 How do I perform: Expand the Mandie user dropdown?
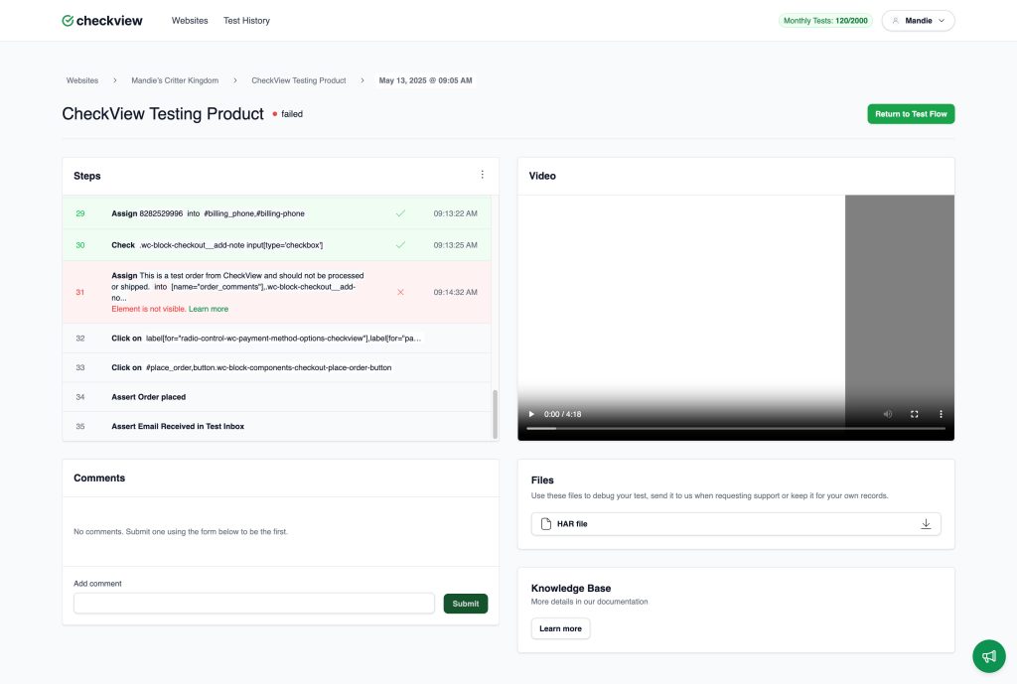tap(918, 21)
